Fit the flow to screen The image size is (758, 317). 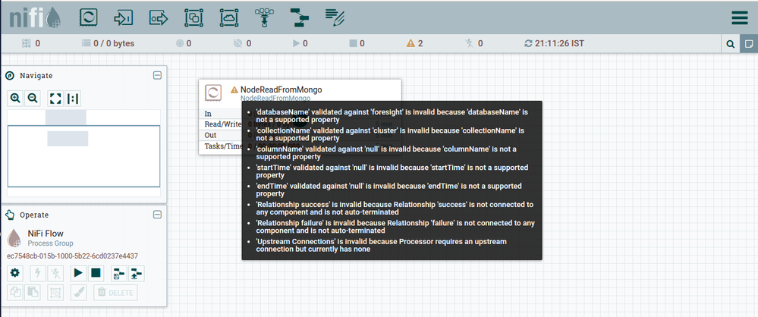click(x=55, y=98)
